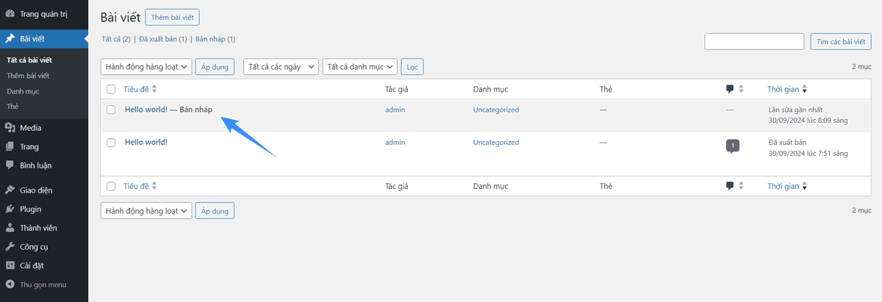The width and height of the screenshot is (882, 302).
Task: Click the Công cụ wrench icon
Action: [x=10, y=247]
